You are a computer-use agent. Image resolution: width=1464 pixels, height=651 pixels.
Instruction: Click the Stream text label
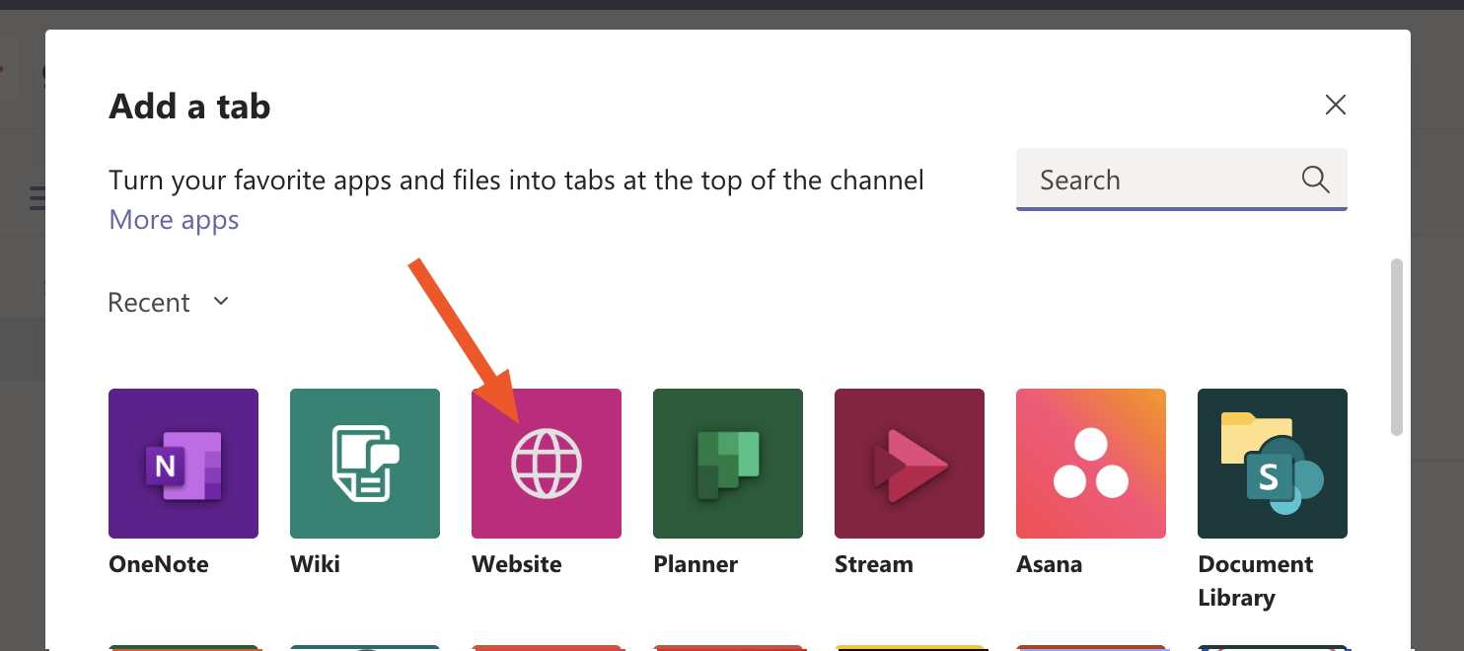[874, 564]
